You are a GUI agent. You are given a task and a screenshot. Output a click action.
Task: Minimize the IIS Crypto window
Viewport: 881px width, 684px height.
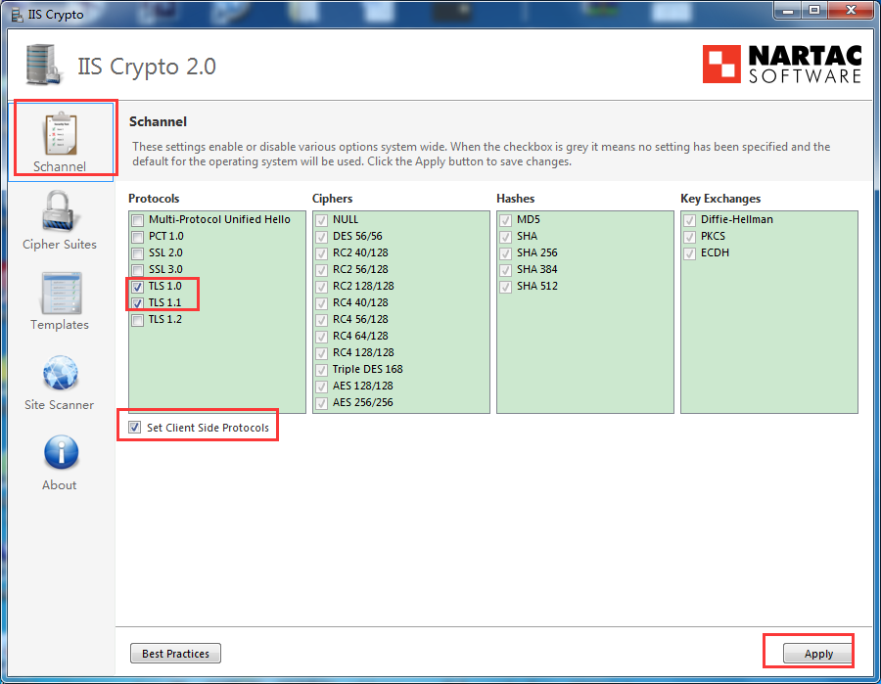[788, 10]
